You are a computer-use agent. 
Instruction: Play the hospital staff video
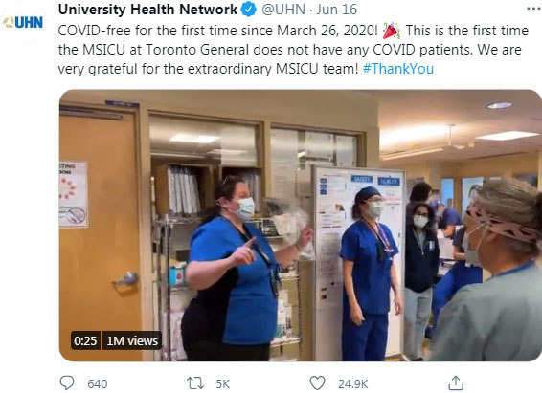[301, 226]
